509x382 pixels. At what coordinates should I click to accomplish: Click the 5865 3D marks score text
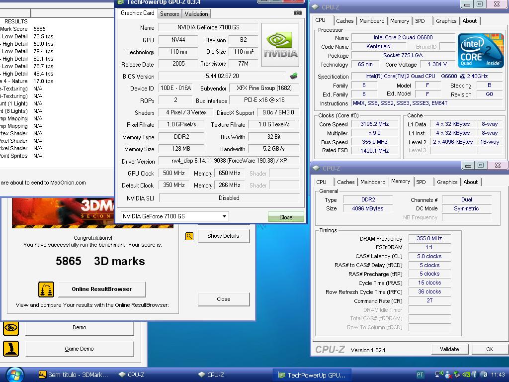tap(100, 261)
